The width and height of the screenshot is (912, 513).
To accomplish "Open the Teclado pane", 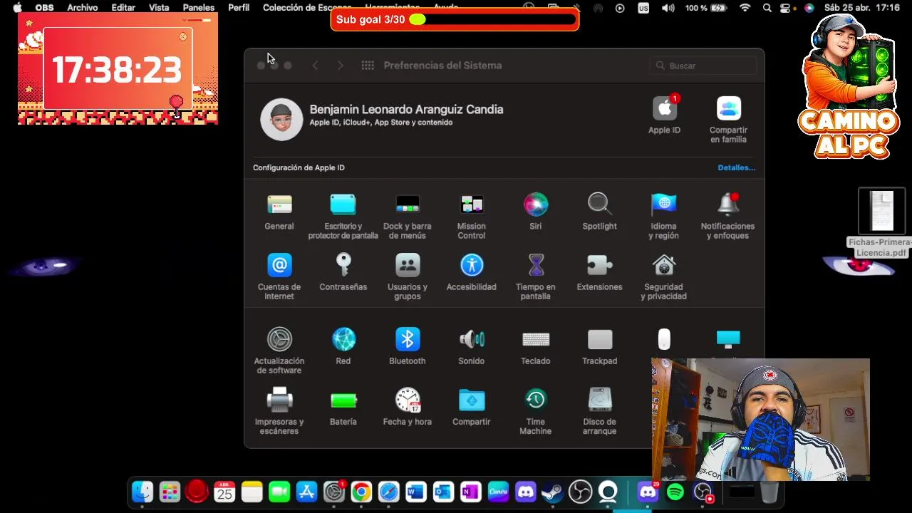I will point(536,346).
